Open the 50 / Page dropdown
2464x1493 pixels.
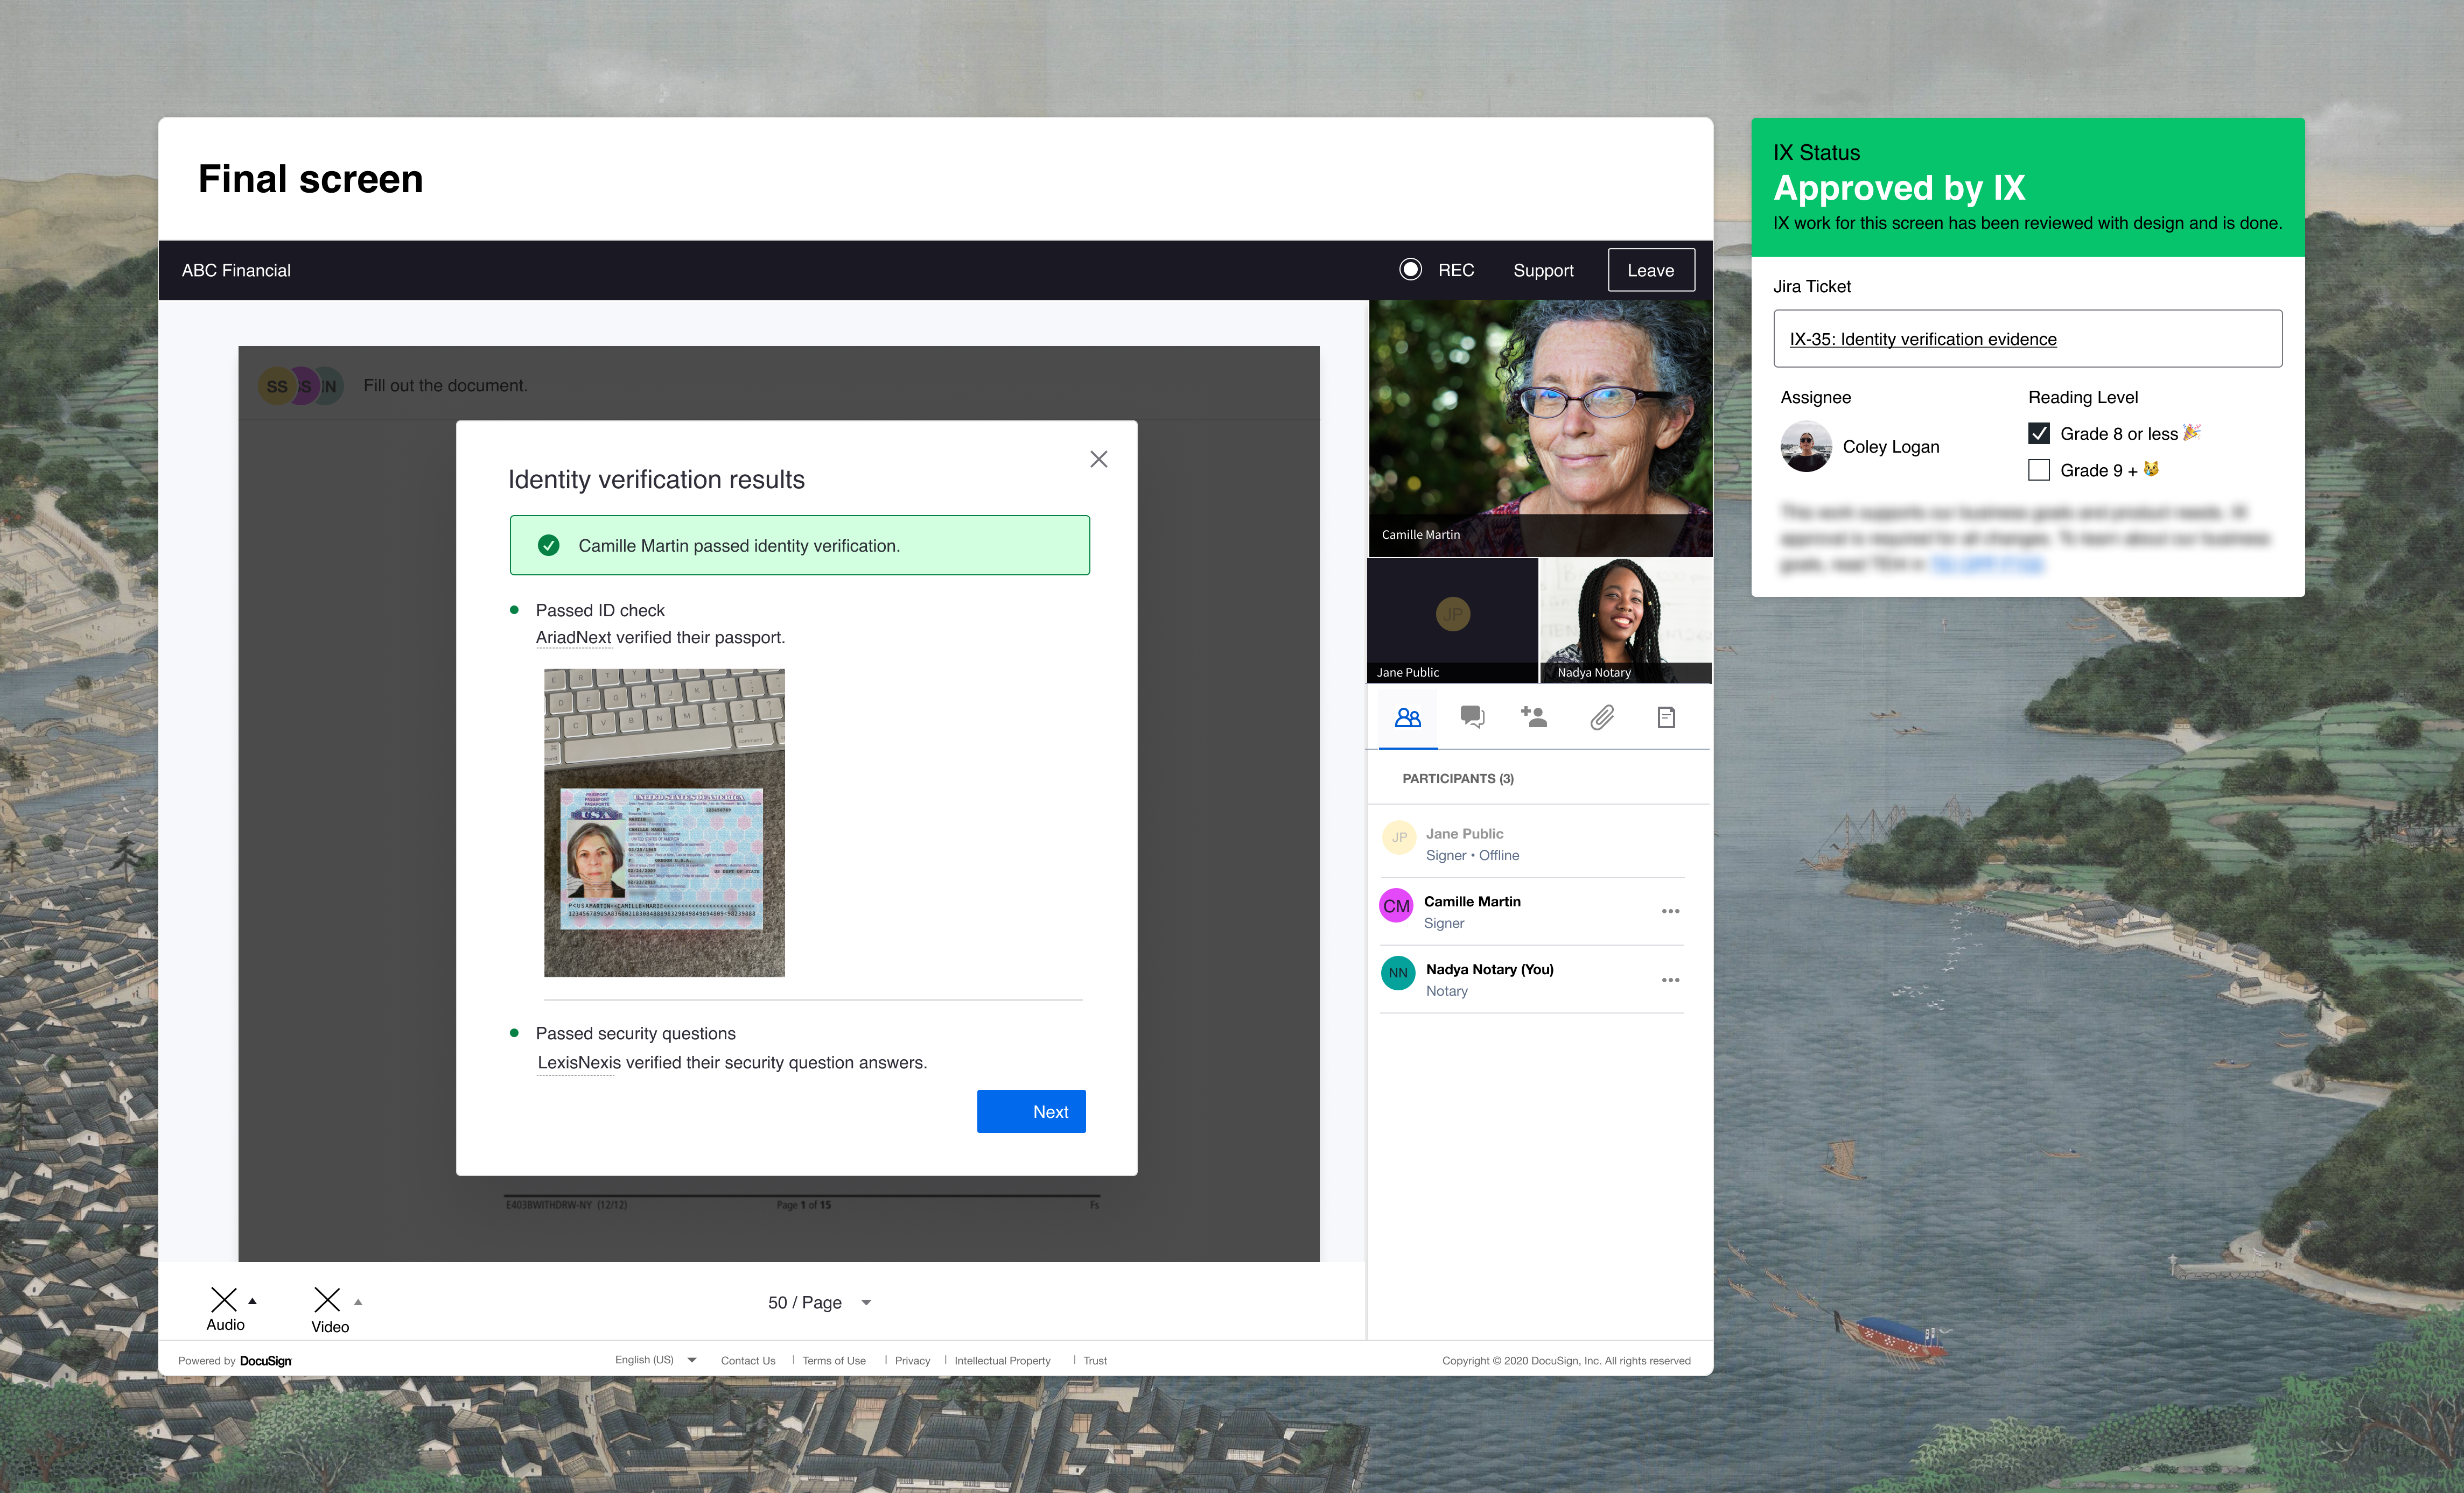[820, 1302]
